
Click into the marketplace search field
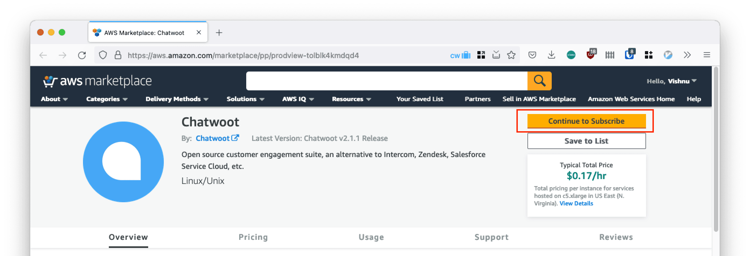387,81
